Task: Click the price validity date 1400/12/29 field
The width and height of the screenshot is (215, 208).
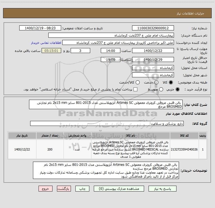Action: 153,59
